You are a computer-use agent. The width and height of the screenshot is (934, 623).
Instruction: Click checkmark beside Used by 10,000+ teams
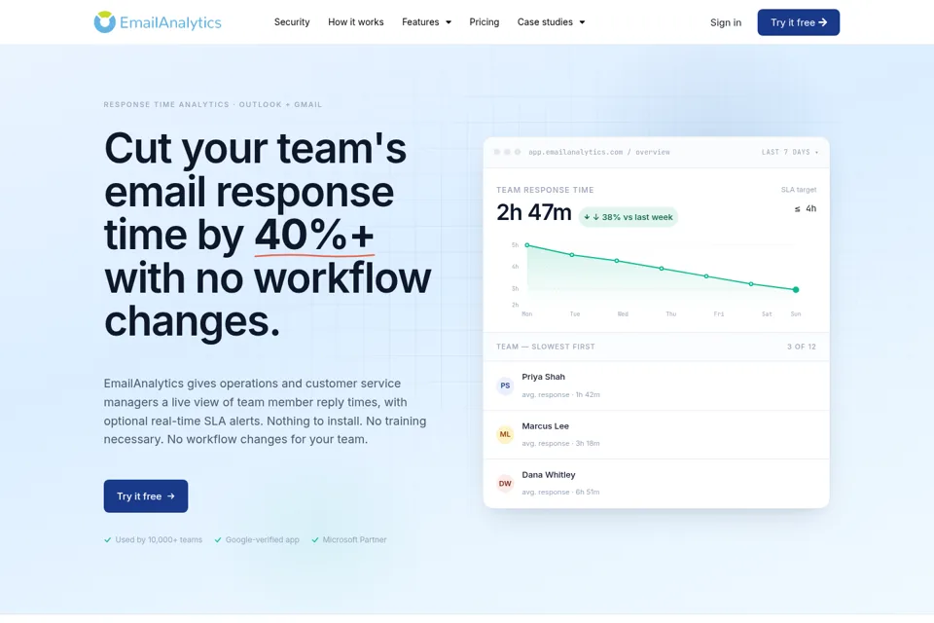(x=108, y=540)
